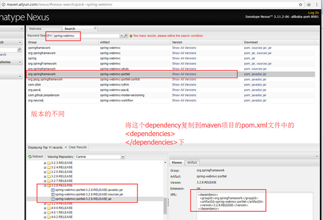Sort by the Version column header
This screenshot has height=220, width=323.
(206, 42)
